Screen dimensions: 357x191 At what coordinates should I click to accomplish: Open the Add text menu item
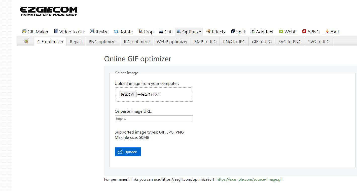(262, 32)
